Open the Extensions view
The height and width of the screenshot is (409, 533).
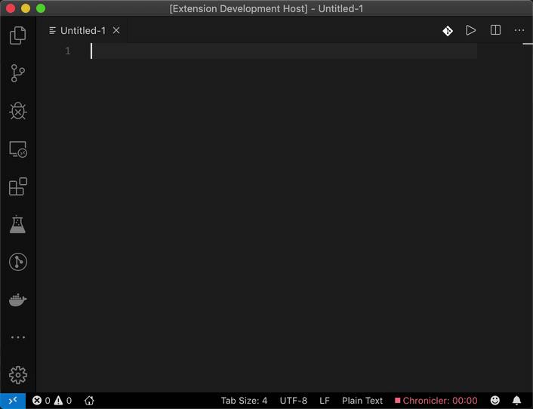[17, 186]
